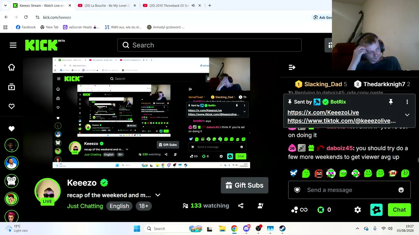The image size is (419, 235).
Task: Focus the Send a message field
Action: (x=349, y=190)
